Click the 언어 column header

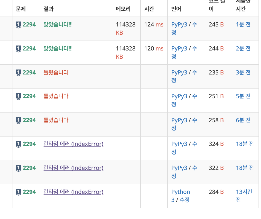176,9
